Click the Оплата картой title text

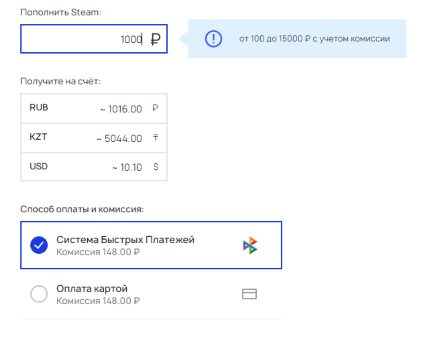click(92, 289)
